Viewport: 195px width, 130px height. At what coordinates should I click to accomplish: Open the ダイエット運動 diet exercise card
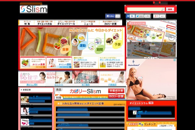(59, 63)
